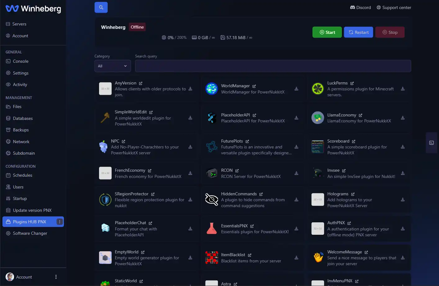The image size is (439, 286).
Task: Restart the Winheberg server
Action: click(358, 32)
